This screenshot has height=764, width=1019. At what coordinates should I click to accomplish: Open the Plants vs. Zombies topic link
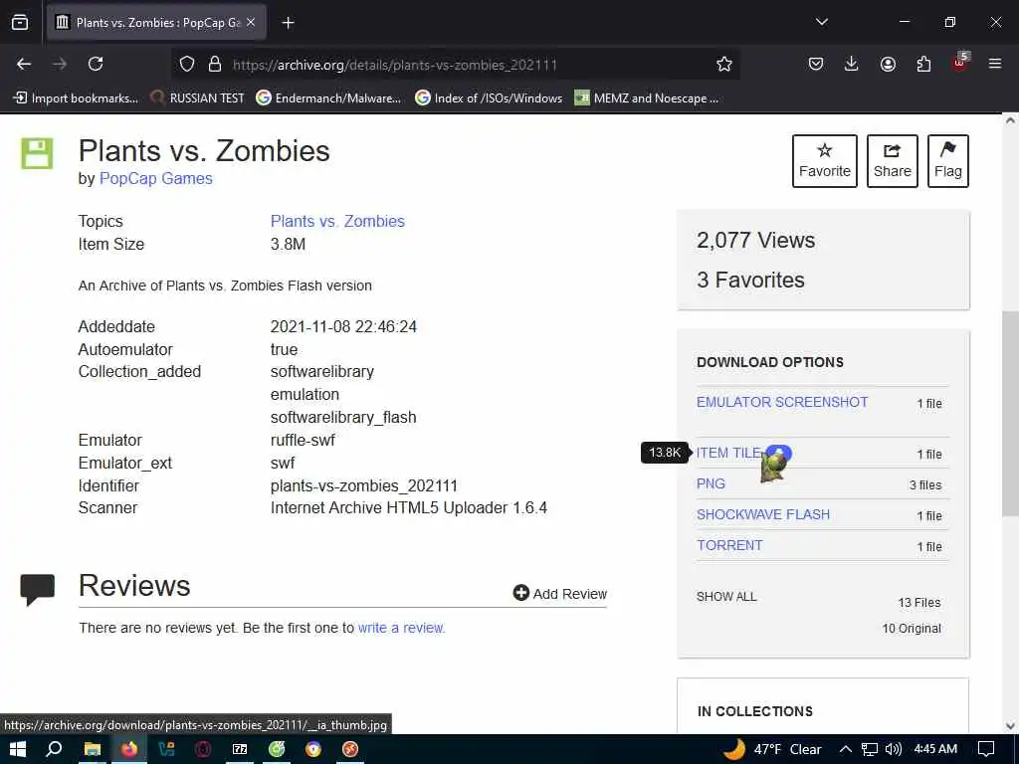[x=337, y=221]
